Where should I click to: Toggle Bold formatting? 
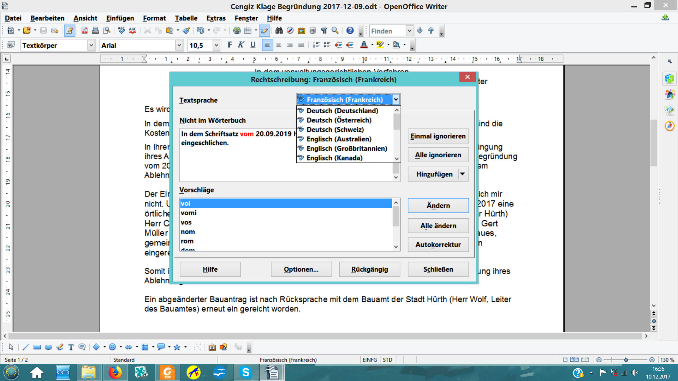230,45
